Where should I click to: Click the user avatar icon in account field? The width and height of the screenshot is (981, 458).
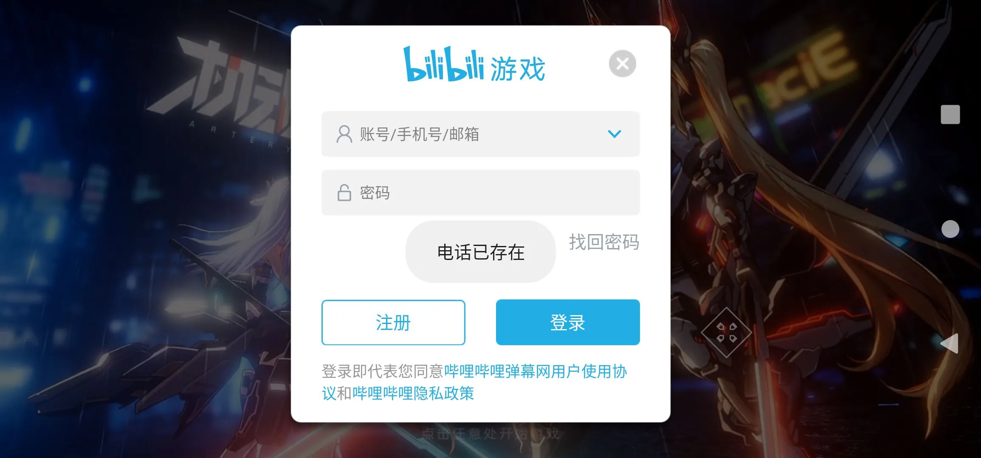point(344,134)
